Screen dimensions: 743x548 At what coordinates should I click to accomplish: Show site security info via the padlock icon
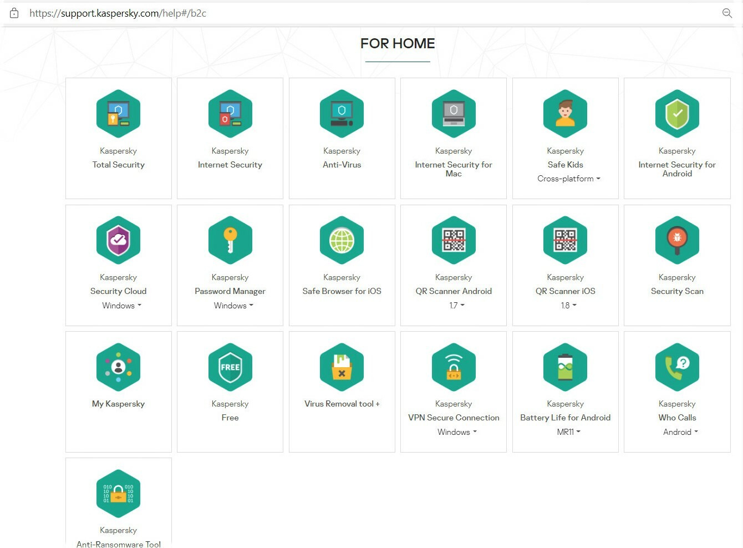pos(14,13)
